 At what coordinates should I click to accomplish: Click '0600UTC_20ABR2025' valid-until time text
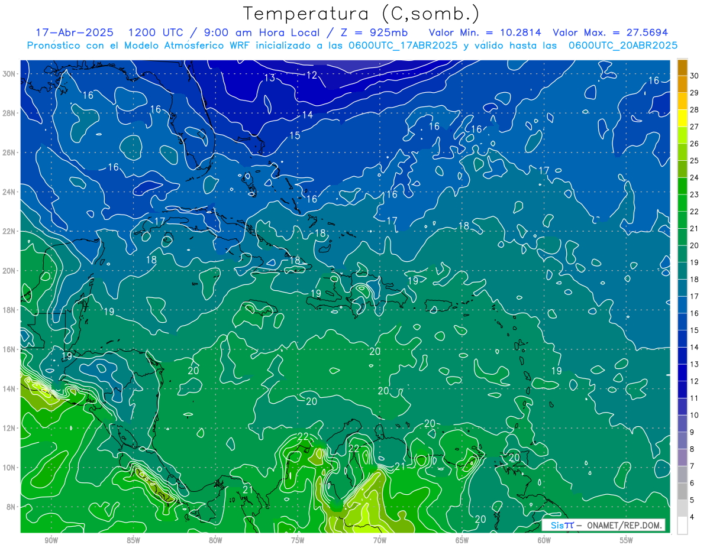pos(622,46)
